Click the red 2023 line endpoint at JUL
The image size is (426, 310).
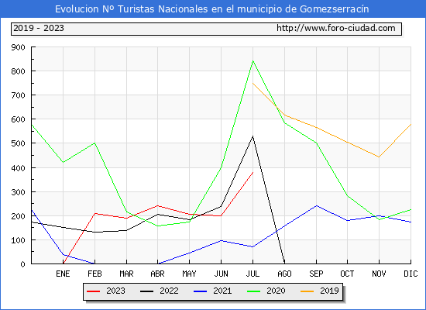(253, 172)
